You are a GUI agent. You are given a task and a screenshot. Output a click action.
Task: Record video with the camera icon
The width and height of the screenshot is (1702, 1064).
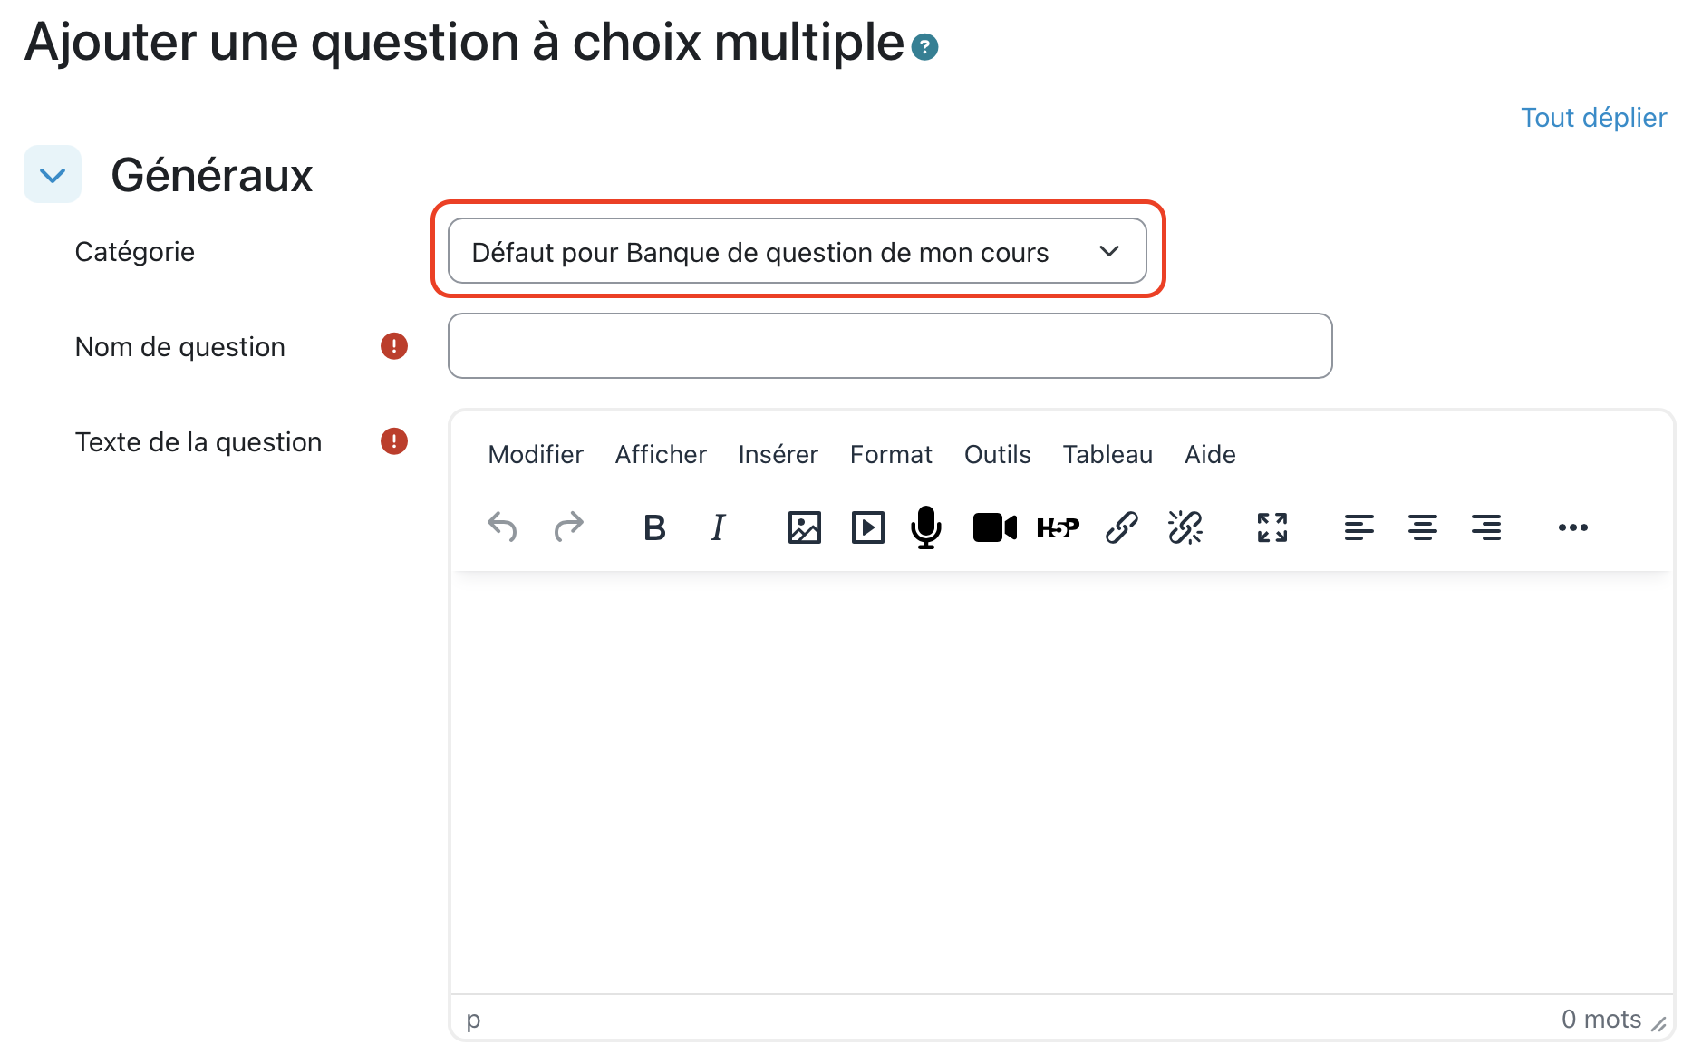pos(994,527)
